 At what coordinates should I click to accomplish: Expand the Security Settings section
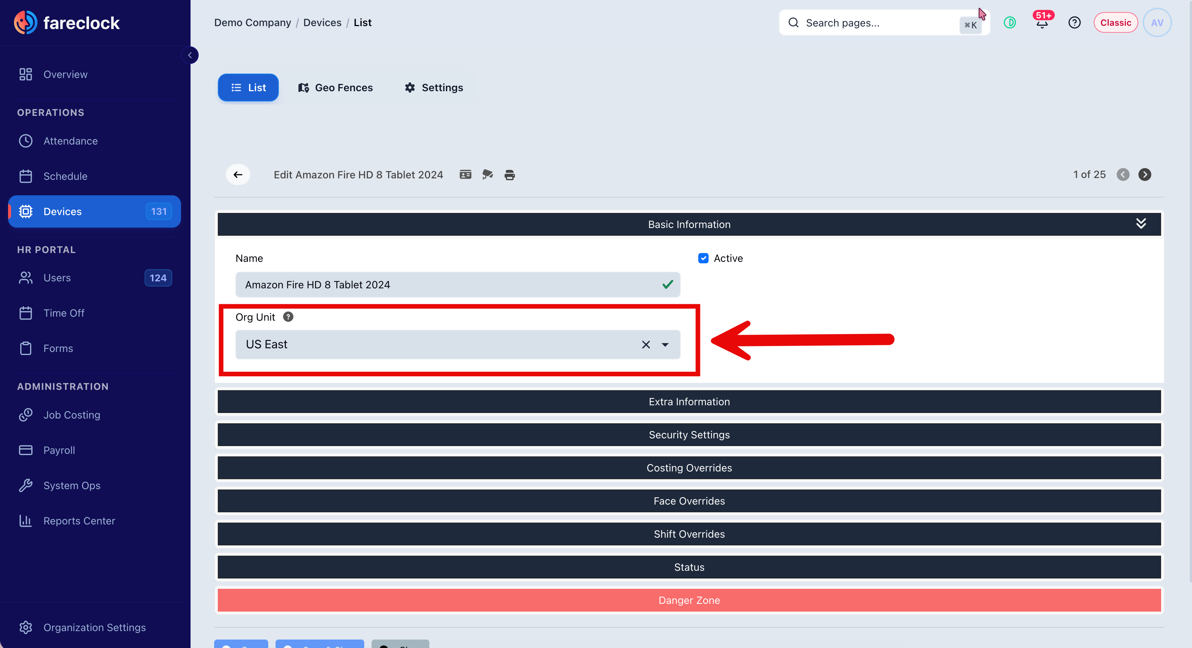pos(689,435)
